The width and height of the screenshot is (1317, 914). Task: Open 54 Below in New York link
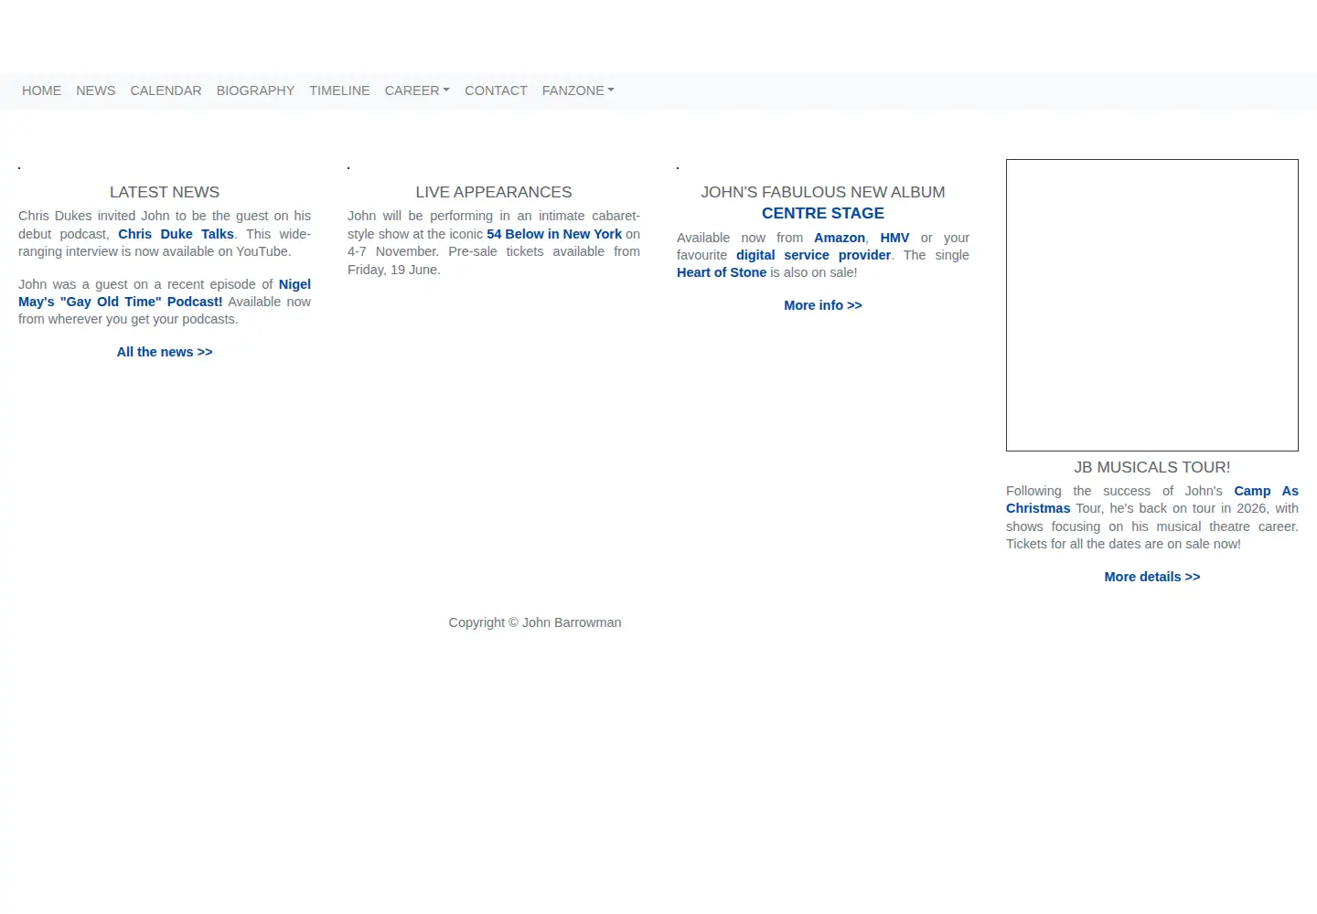point(554,234)
